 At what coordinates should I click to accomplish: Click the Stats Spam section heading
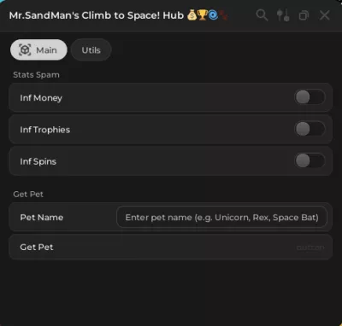(x=36, y=75)
